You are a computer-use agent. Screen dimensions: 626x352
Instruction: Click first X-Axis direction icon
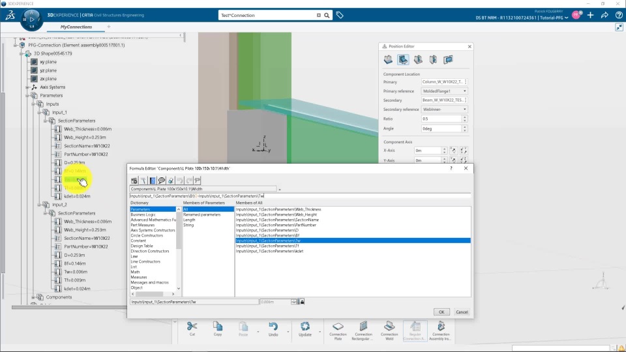(x=454, y=151)
